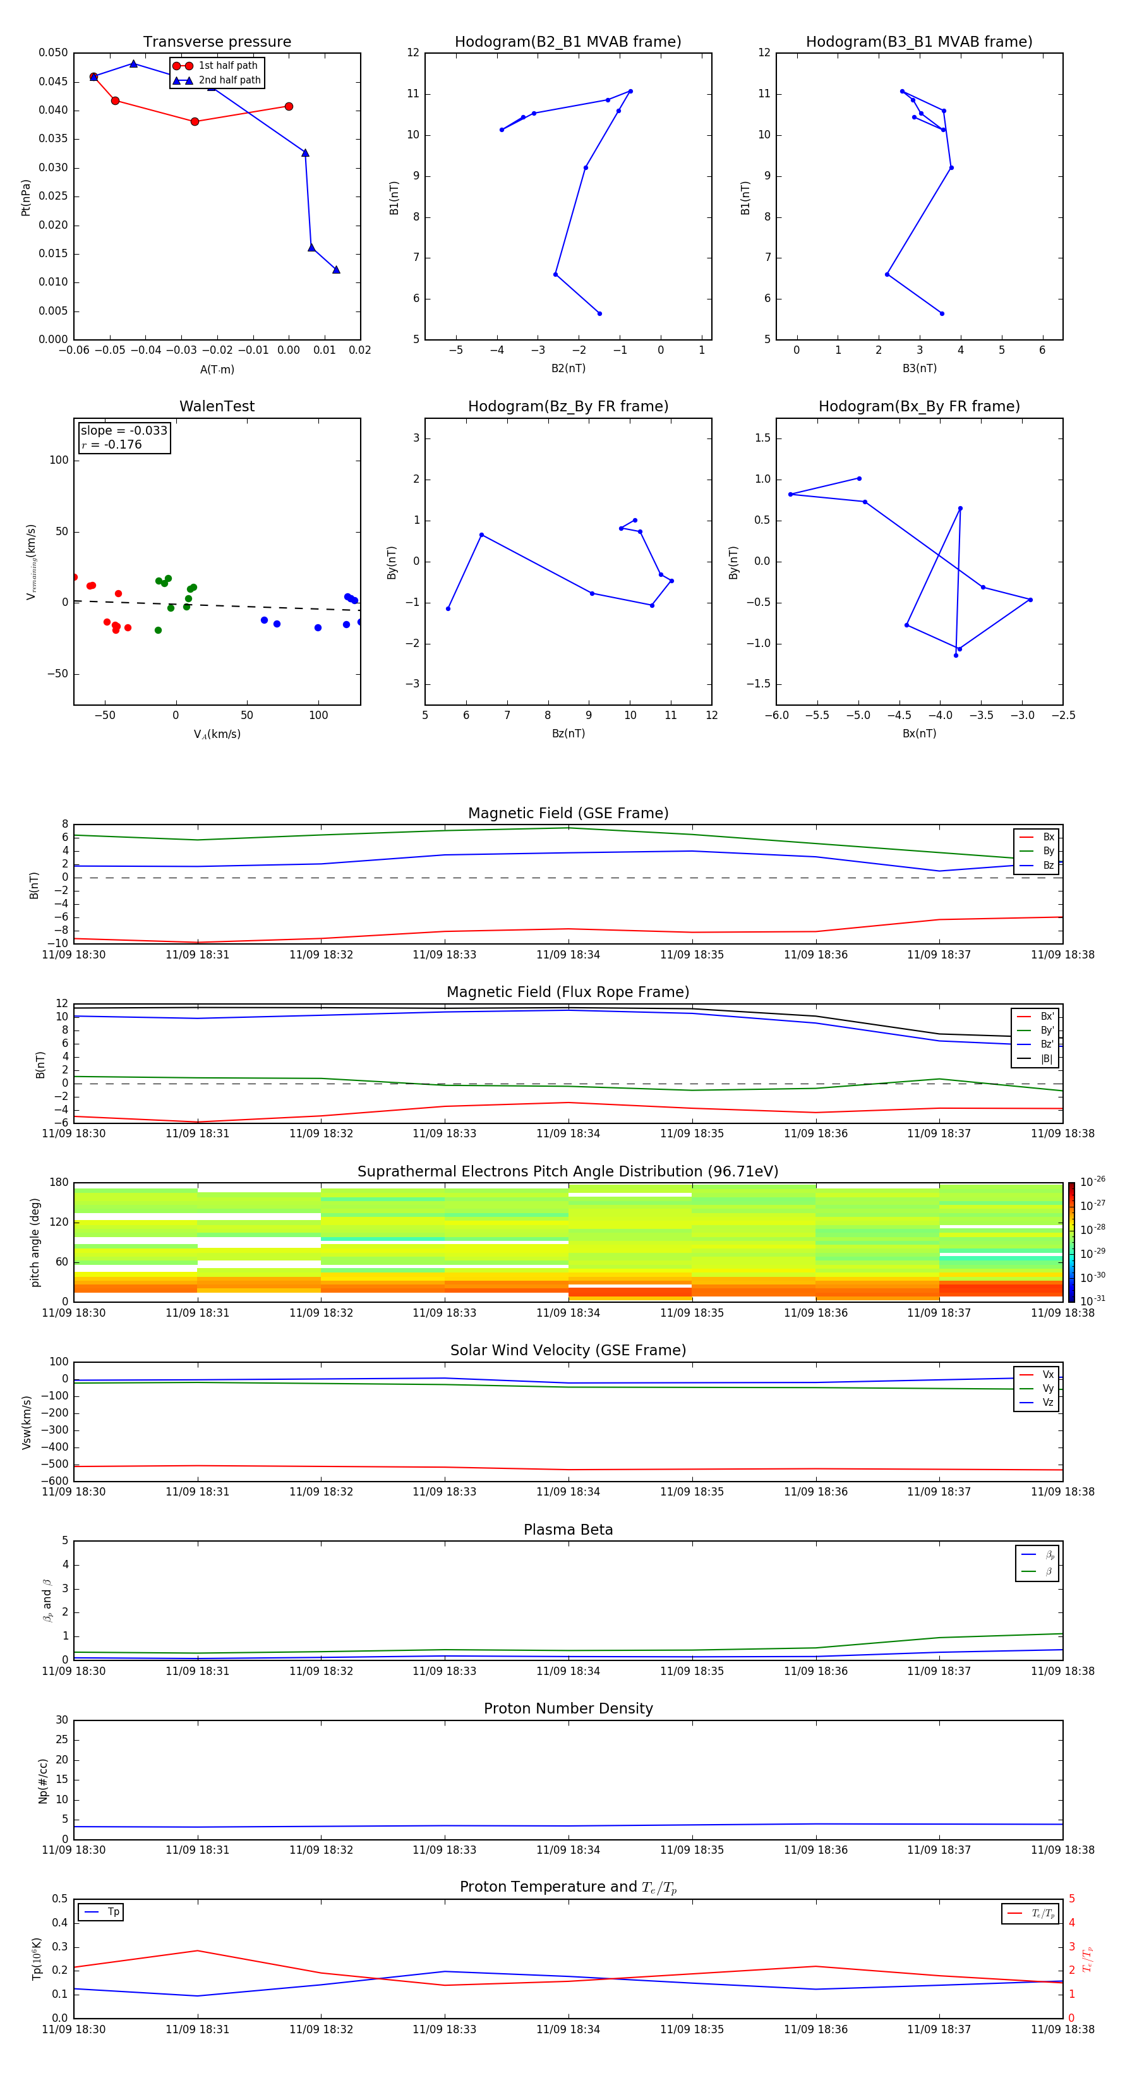The height and width of the screenshot is (2085, 1137).
Task: Click the "10^-31" colorbar bottom tick label
Action: 1093,1301
